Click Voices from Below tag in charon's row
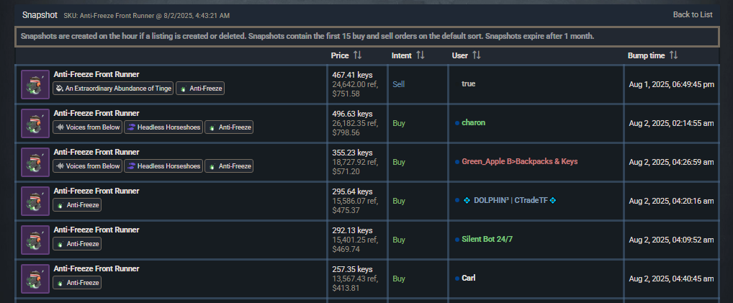The width and height of the screenshot is (733, 303). 87,127
